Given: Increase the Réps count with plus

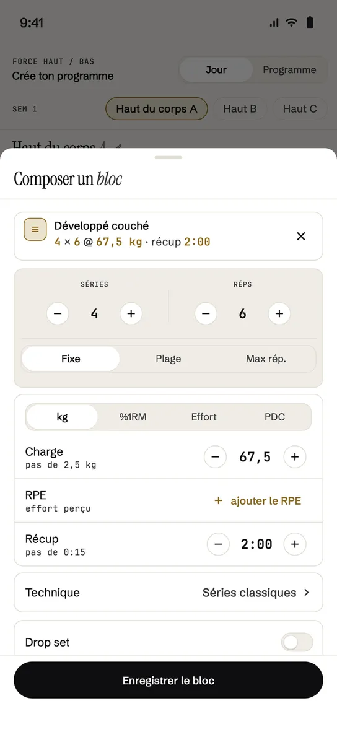Looking at the screenshot, I should tap(279, 314).
